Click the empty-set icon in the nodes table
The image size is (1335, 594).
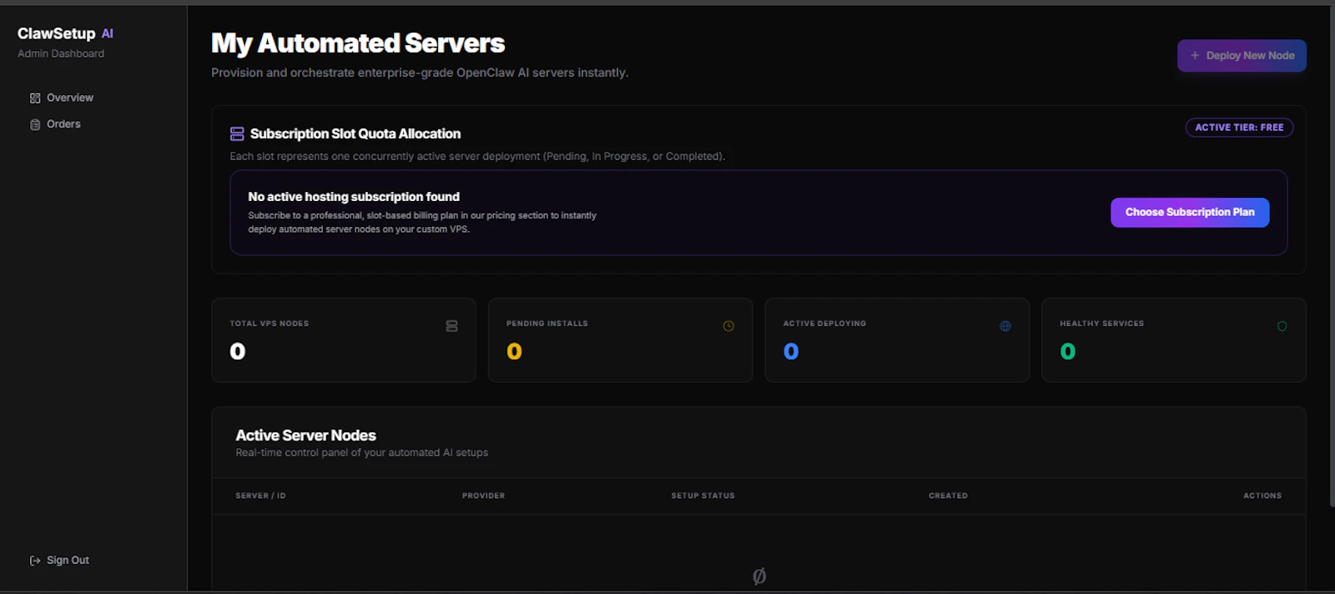pos(759,576)
